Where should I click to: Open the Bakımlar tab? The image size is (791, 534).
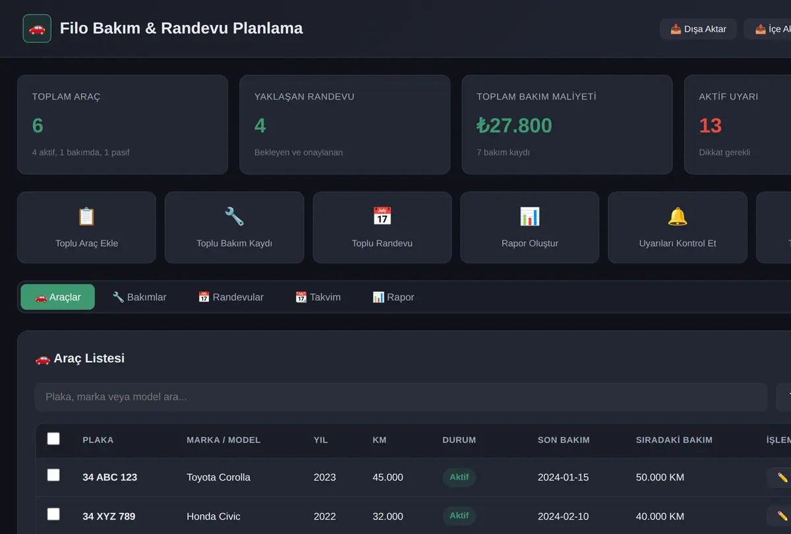click(x=139, y=297)
